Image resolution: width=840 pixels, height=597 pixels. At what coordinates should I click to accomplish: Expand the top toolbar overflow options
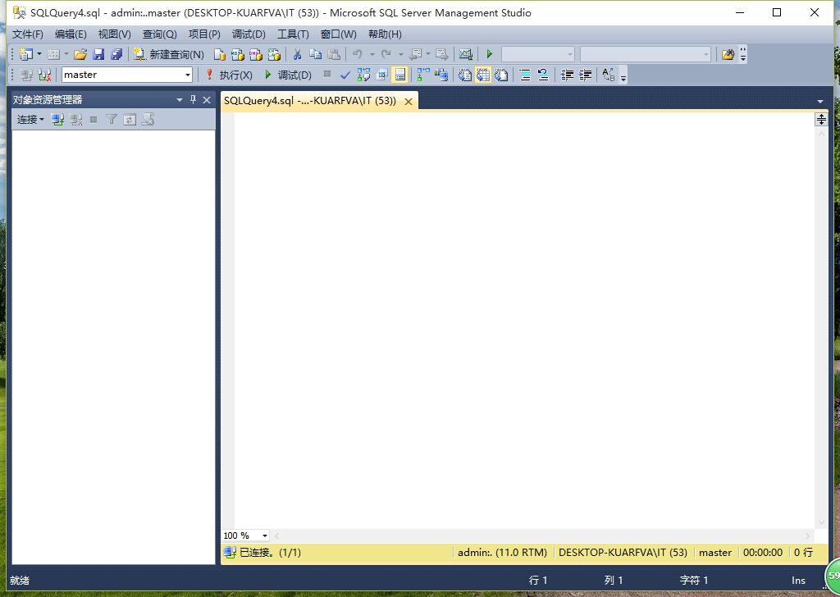click(742, 54)
